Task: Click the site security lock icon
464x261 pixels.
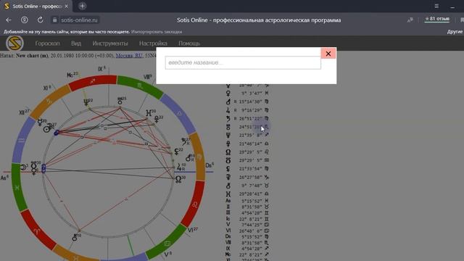Action: (x=54, y=20)
